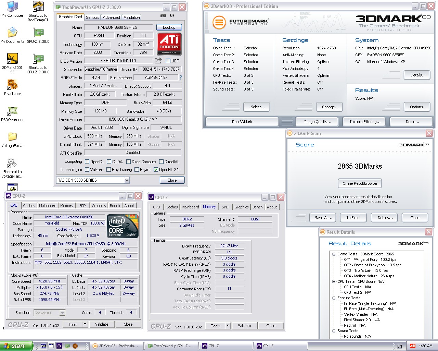This screenshot has height=351, width=438.
Task: Click the GPU-Z quick launch icon
Action: point(67,346)
